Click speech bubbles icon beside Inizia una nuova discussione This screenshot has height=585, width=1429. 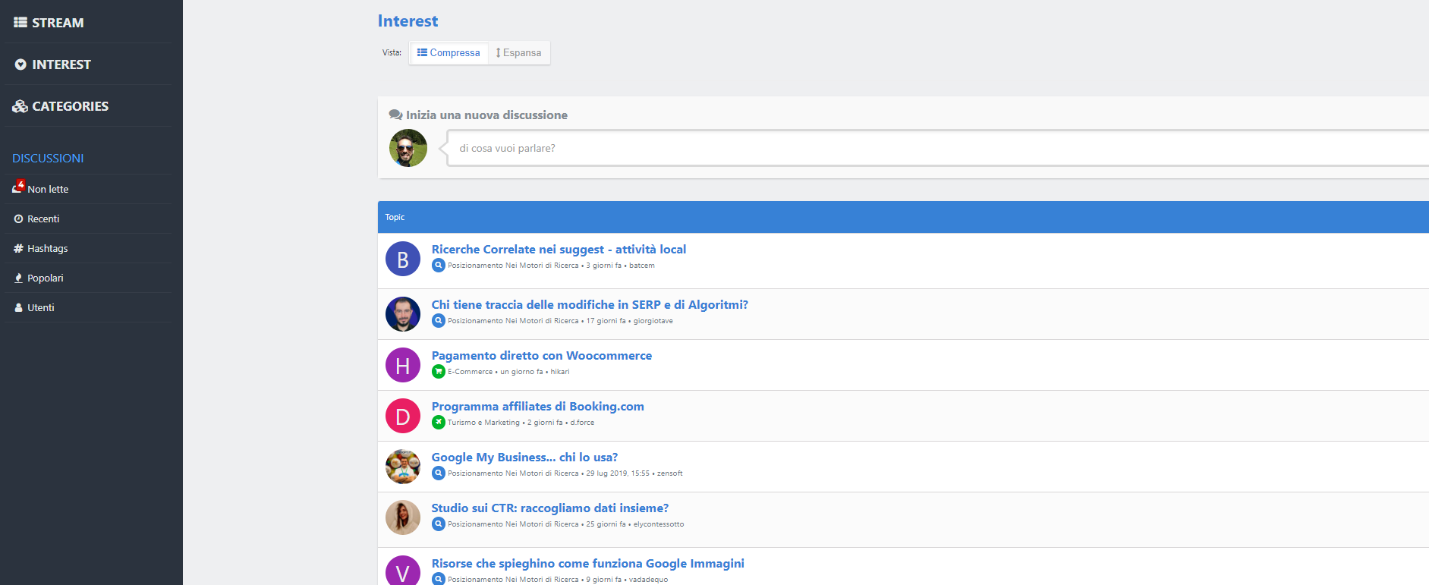[x=396, y=115]
